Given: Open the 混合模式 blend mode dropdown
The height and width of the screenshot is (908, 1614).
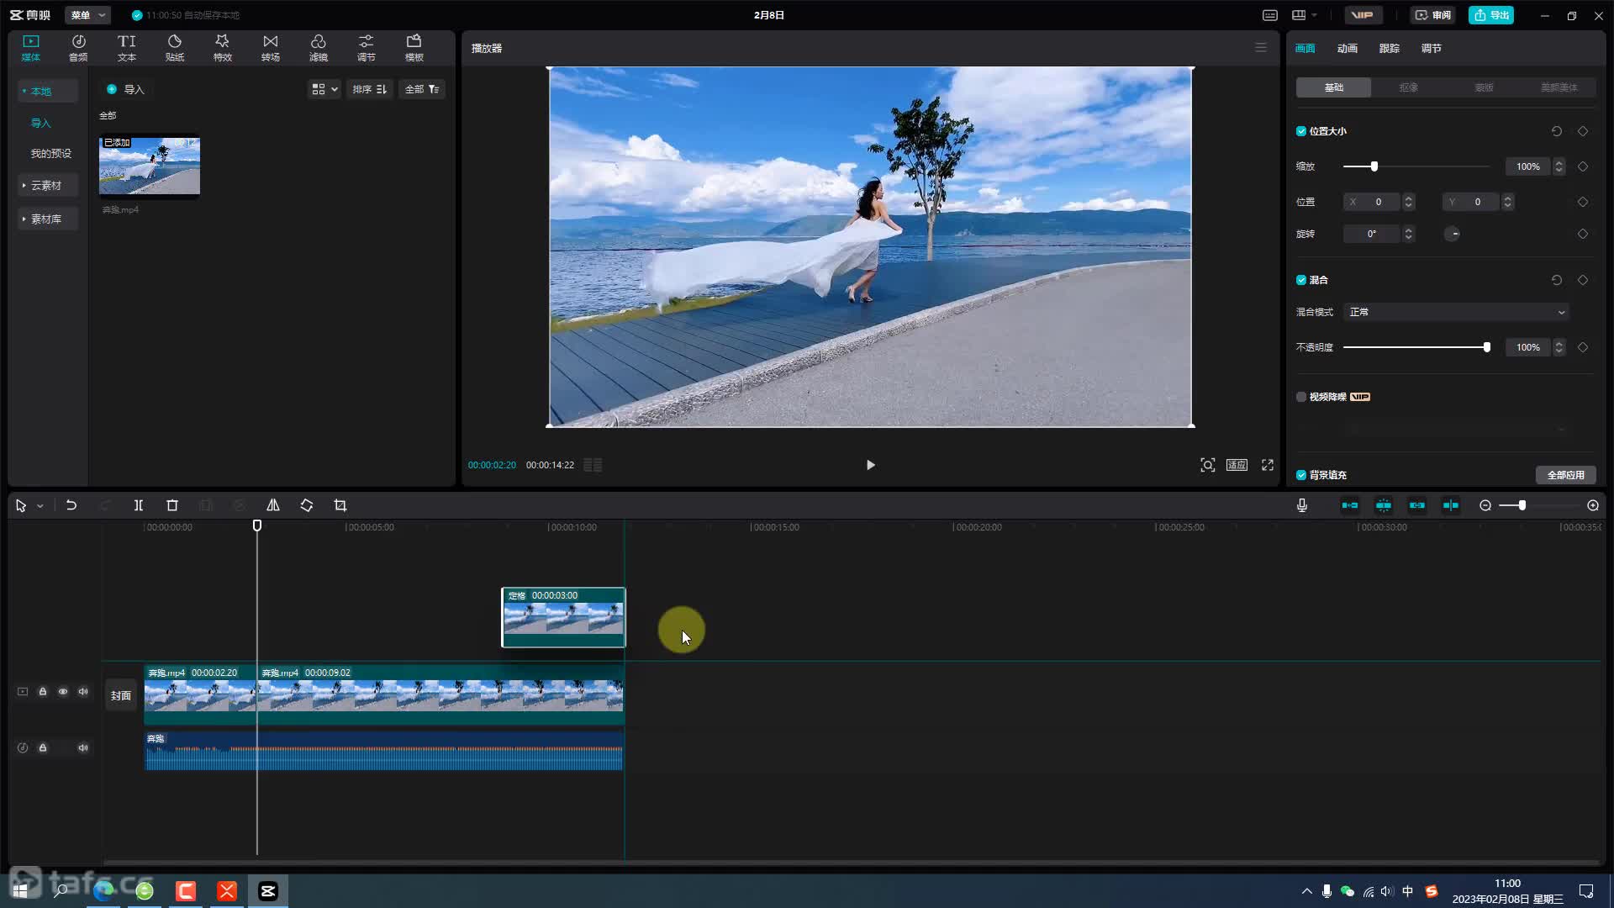Looking at the screenshot, I should pos(1457,312).
